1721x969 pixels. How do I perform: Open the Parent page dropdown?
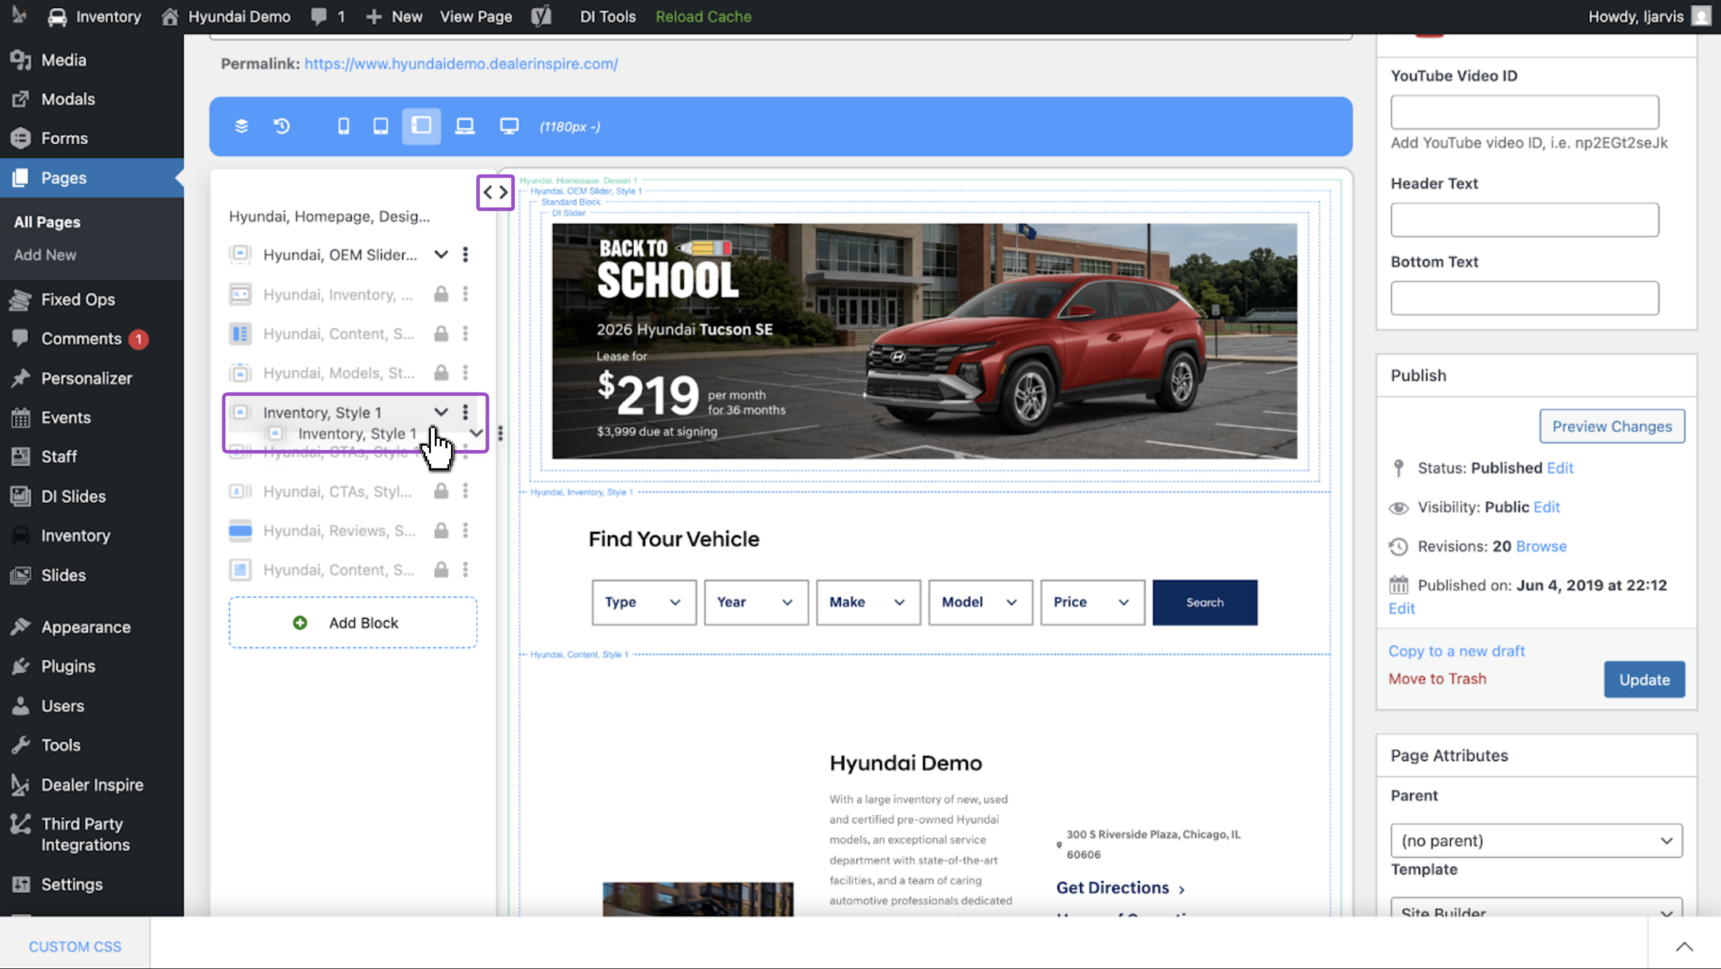click(x=1536, y=841)
